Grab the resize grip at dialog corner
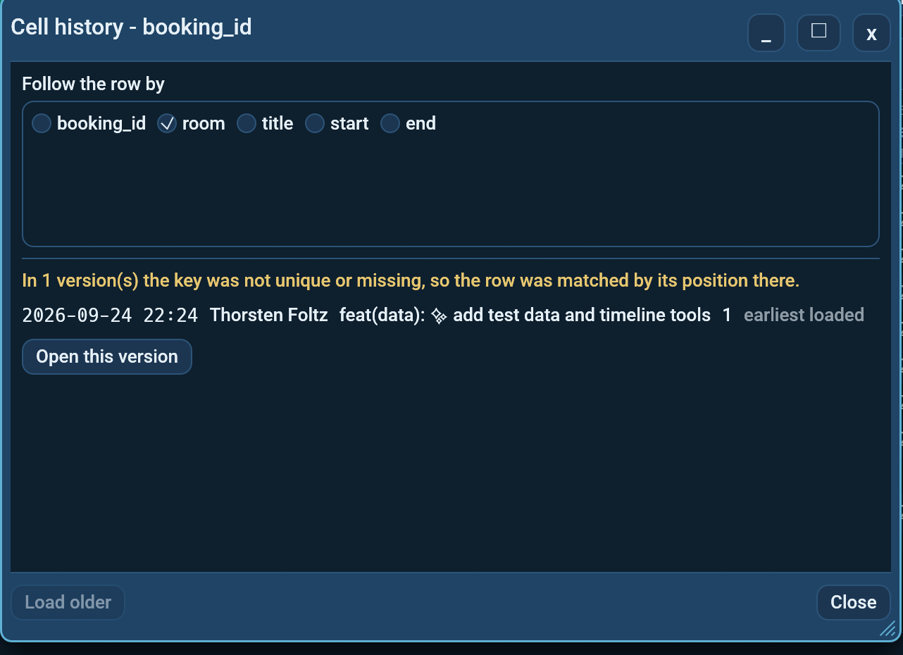Screen dimensions: 903x655 (x=887, y=628)
